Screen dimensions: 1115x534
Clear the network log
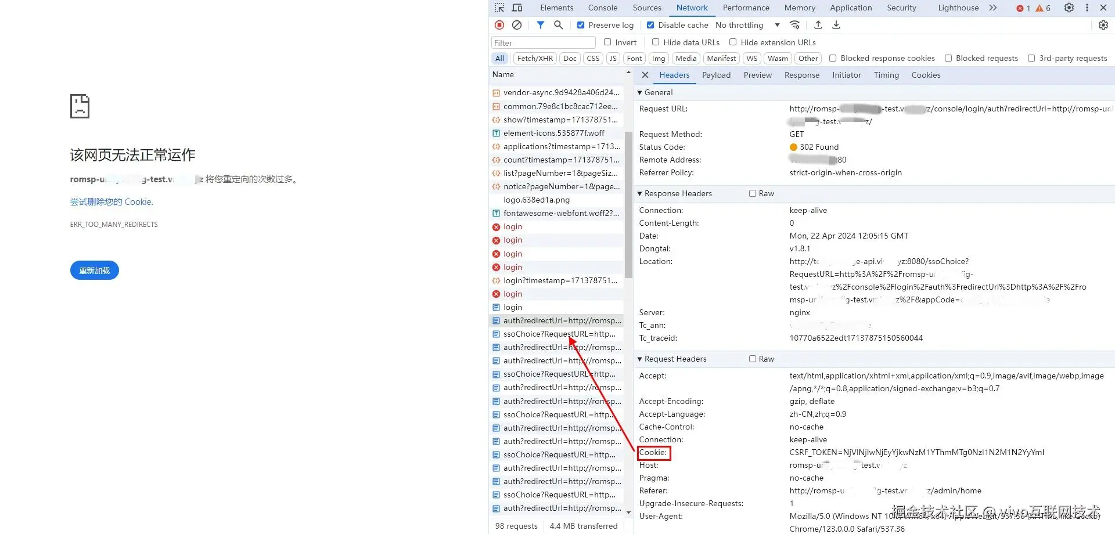tap(517, 25)
